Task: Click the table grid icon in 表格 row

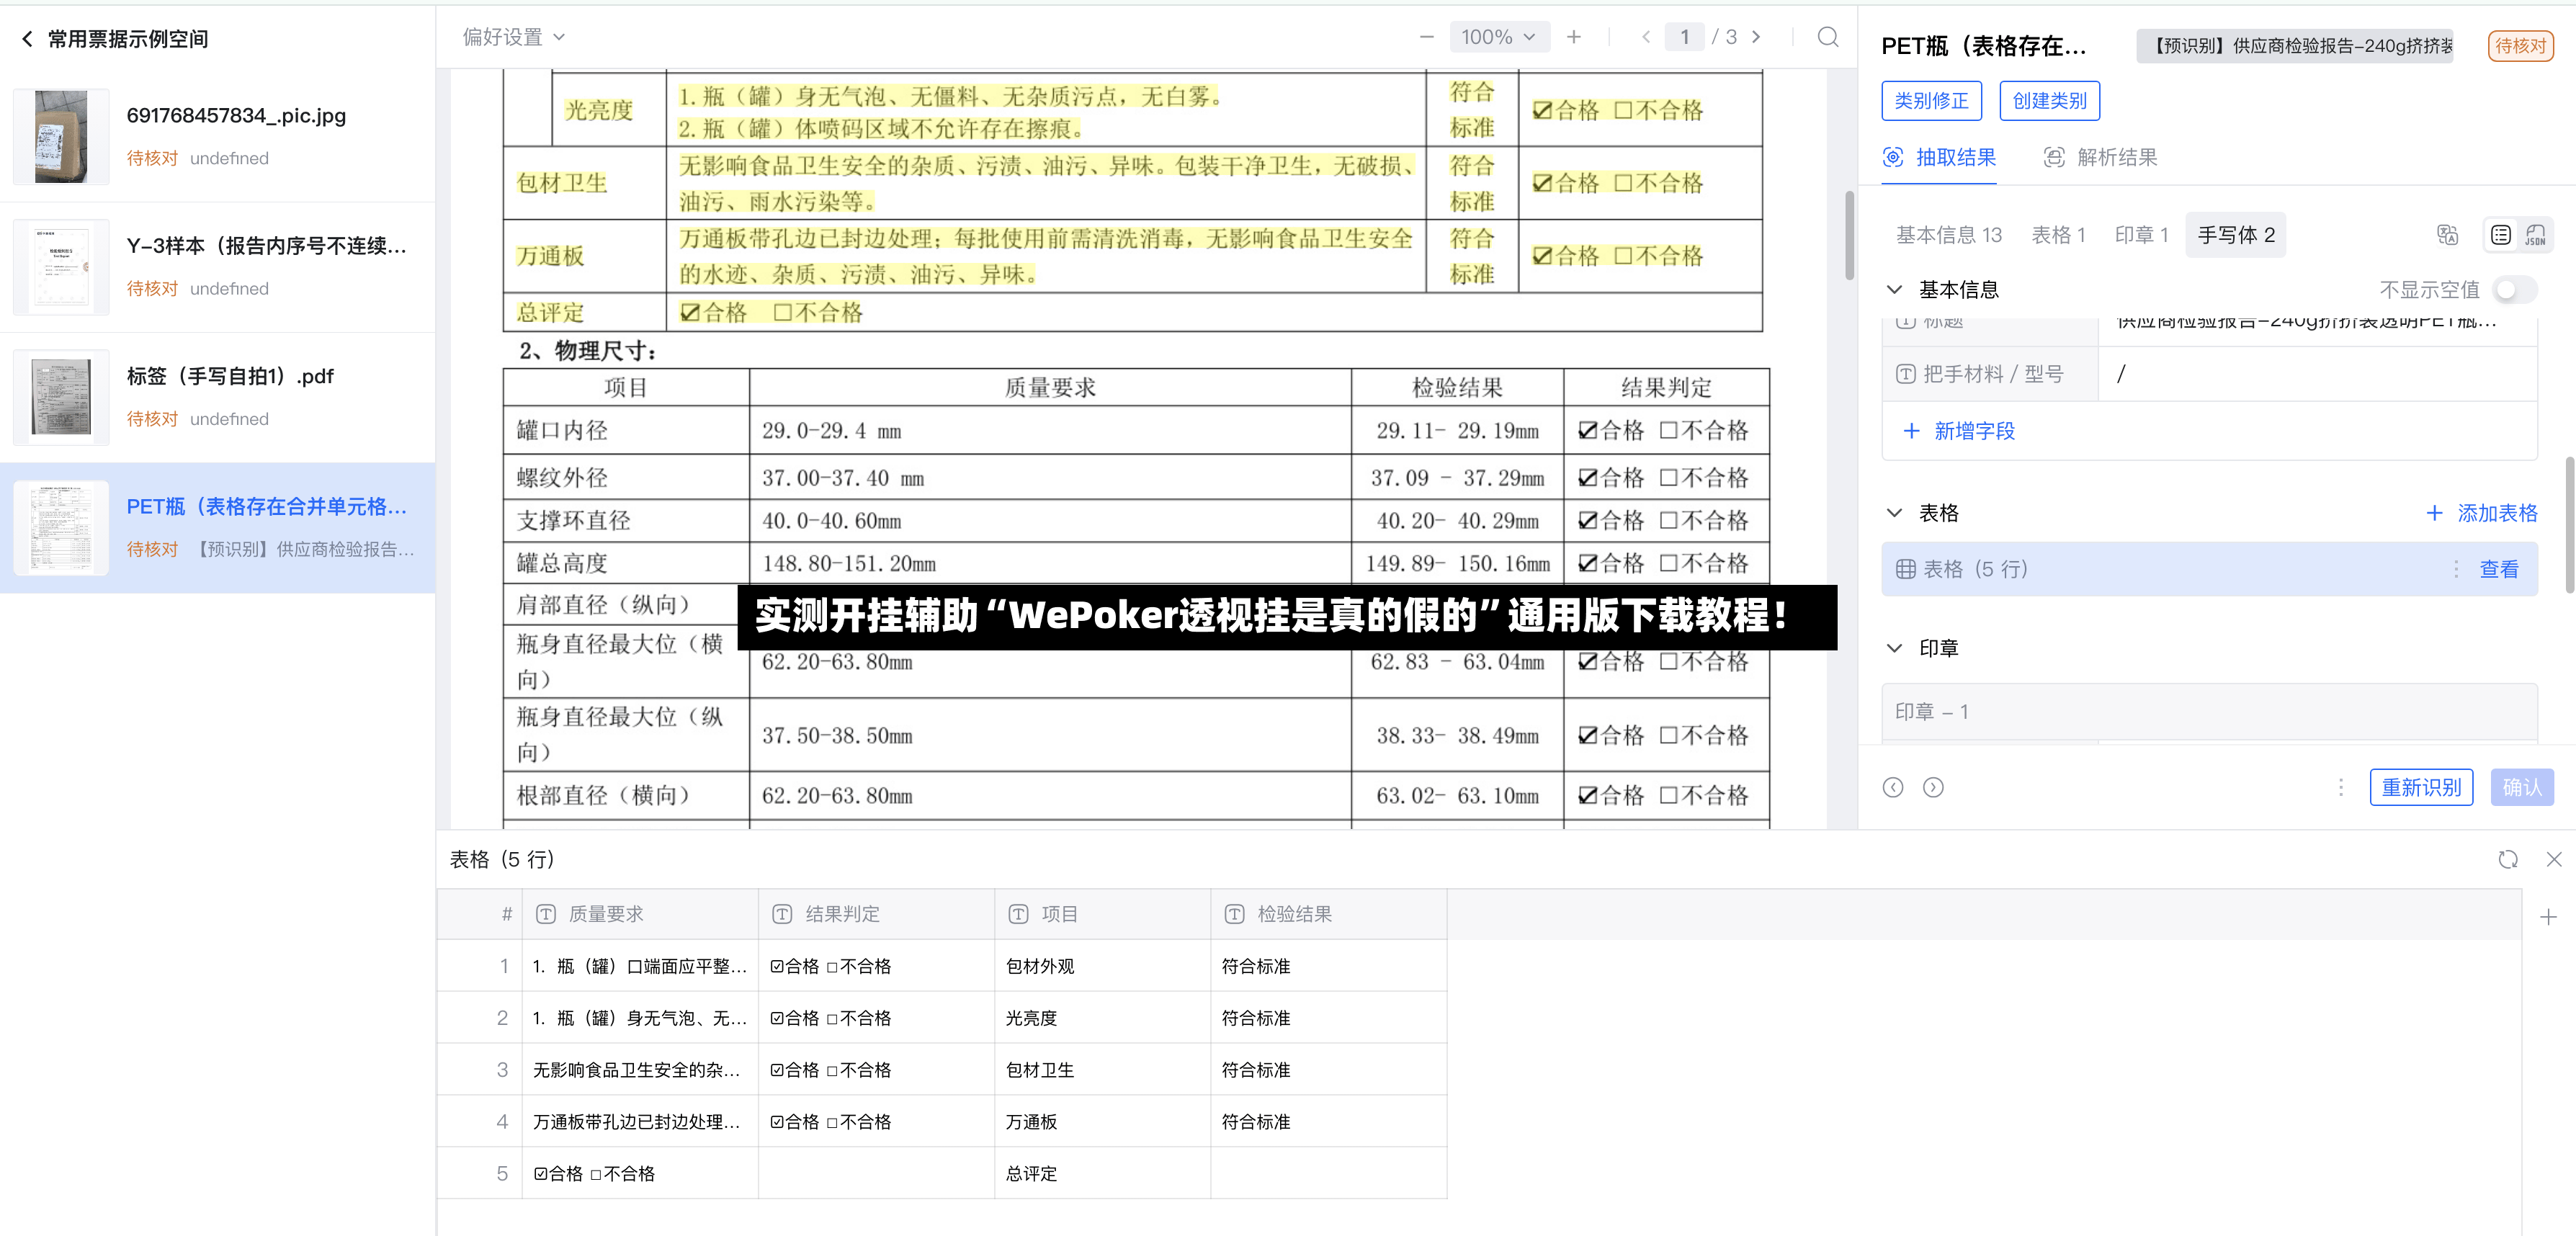Action: [1906, 569]
